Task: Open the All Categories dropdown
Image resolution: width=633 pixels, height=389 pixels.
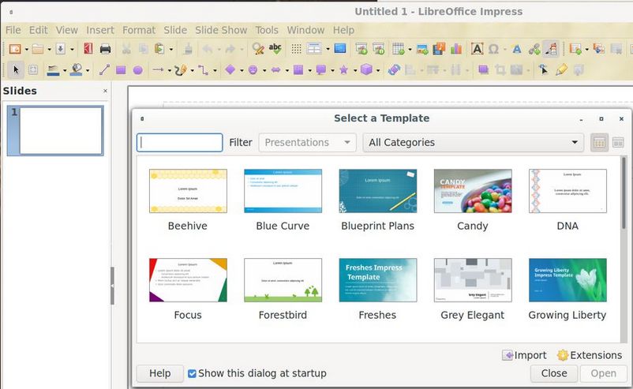Action: [x=473, y=143]
